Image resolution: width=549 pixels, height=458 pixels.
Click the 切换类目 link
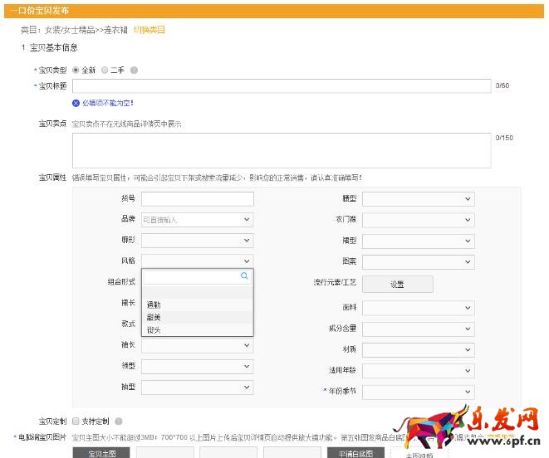(x=150, y=30)
